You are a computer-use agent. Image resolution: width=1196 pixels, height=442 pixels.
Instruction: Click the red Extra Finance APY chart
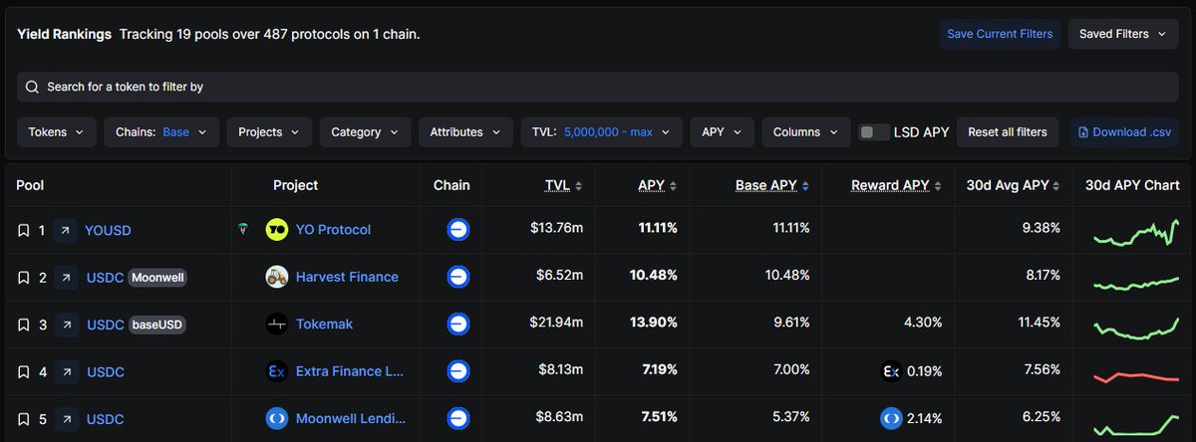(1136, 376)
